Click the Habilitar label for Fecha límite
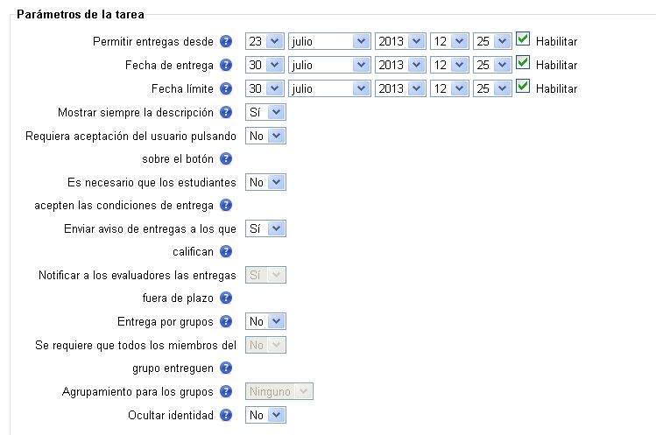This screenshot has width=656, height=435. 556,88
